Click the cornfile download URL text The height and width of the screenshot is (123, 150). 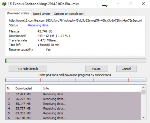76,20
